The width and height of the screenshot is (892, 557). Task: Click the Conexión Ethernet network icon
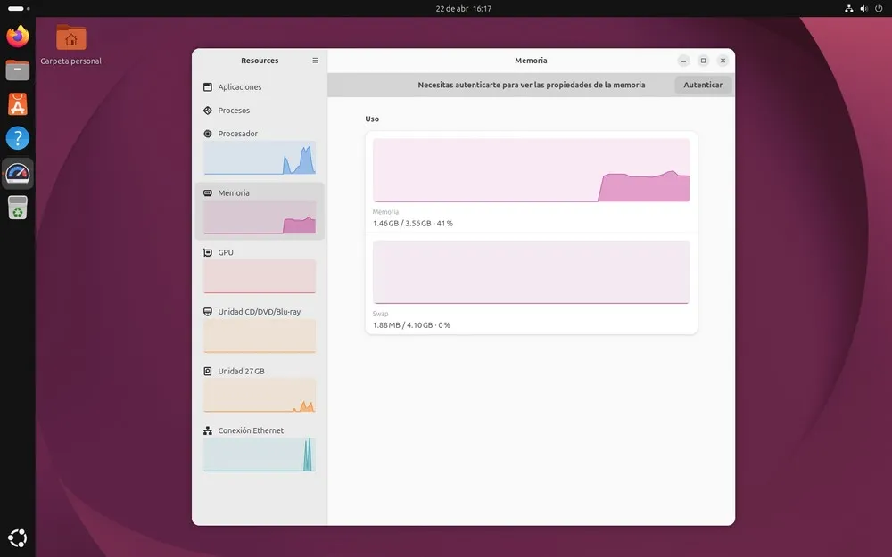[x=208, y=430]
